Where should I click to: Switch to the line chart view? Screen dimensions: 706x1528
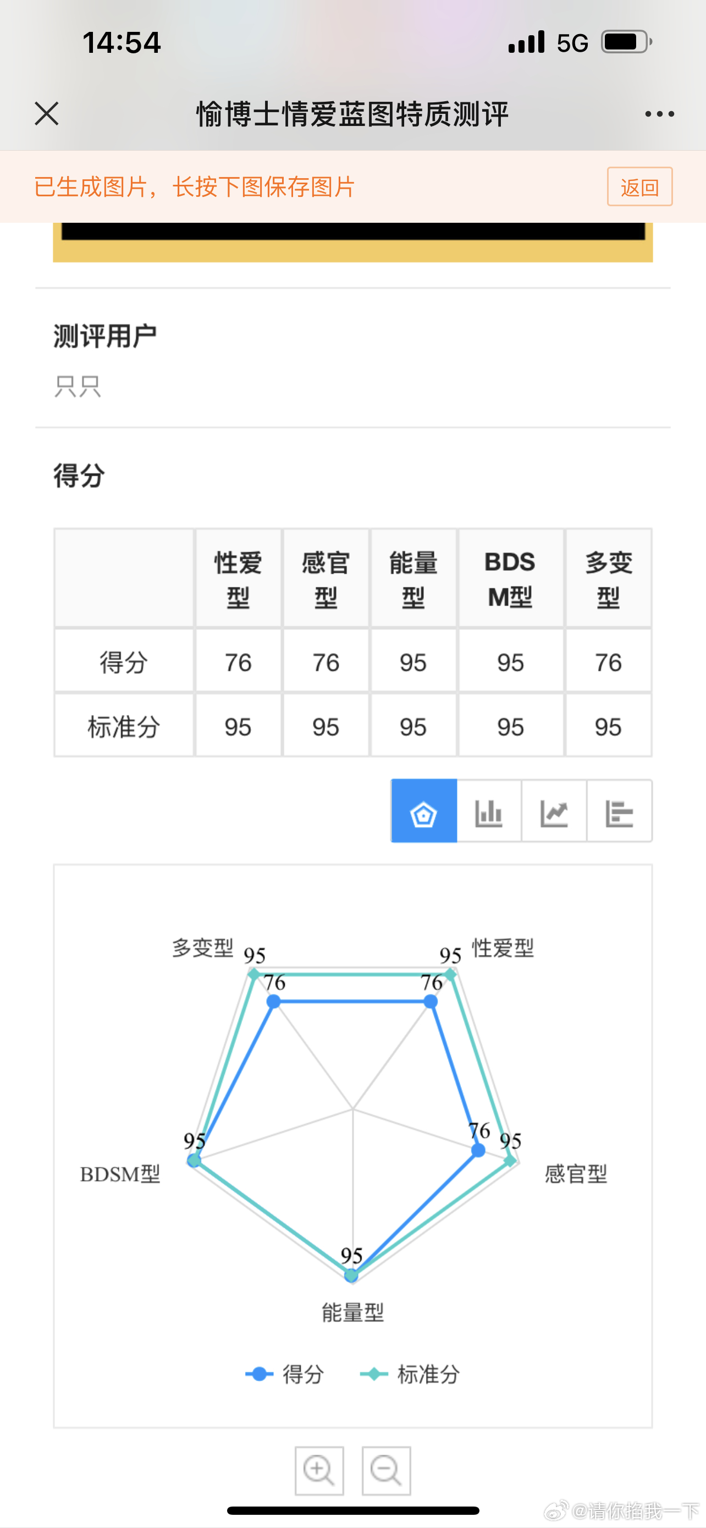[554, 811]
